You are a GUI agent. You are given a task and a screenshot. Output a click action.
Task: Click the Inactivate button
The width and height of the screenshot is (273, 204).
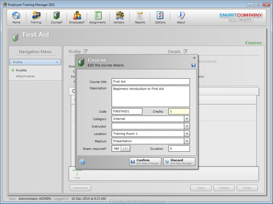[x=80, y=188]
